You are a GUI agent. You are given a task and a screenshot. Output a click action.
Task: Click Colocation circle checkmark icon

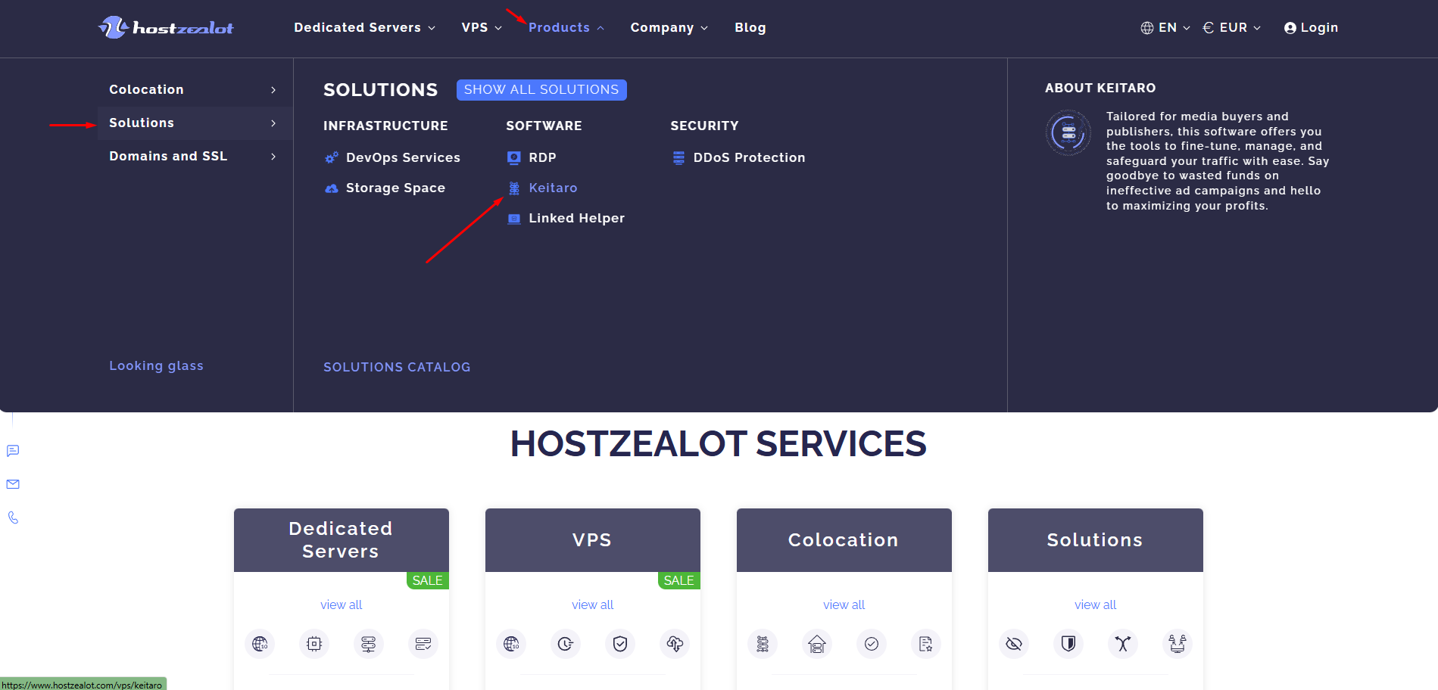(x=872, y=644)
